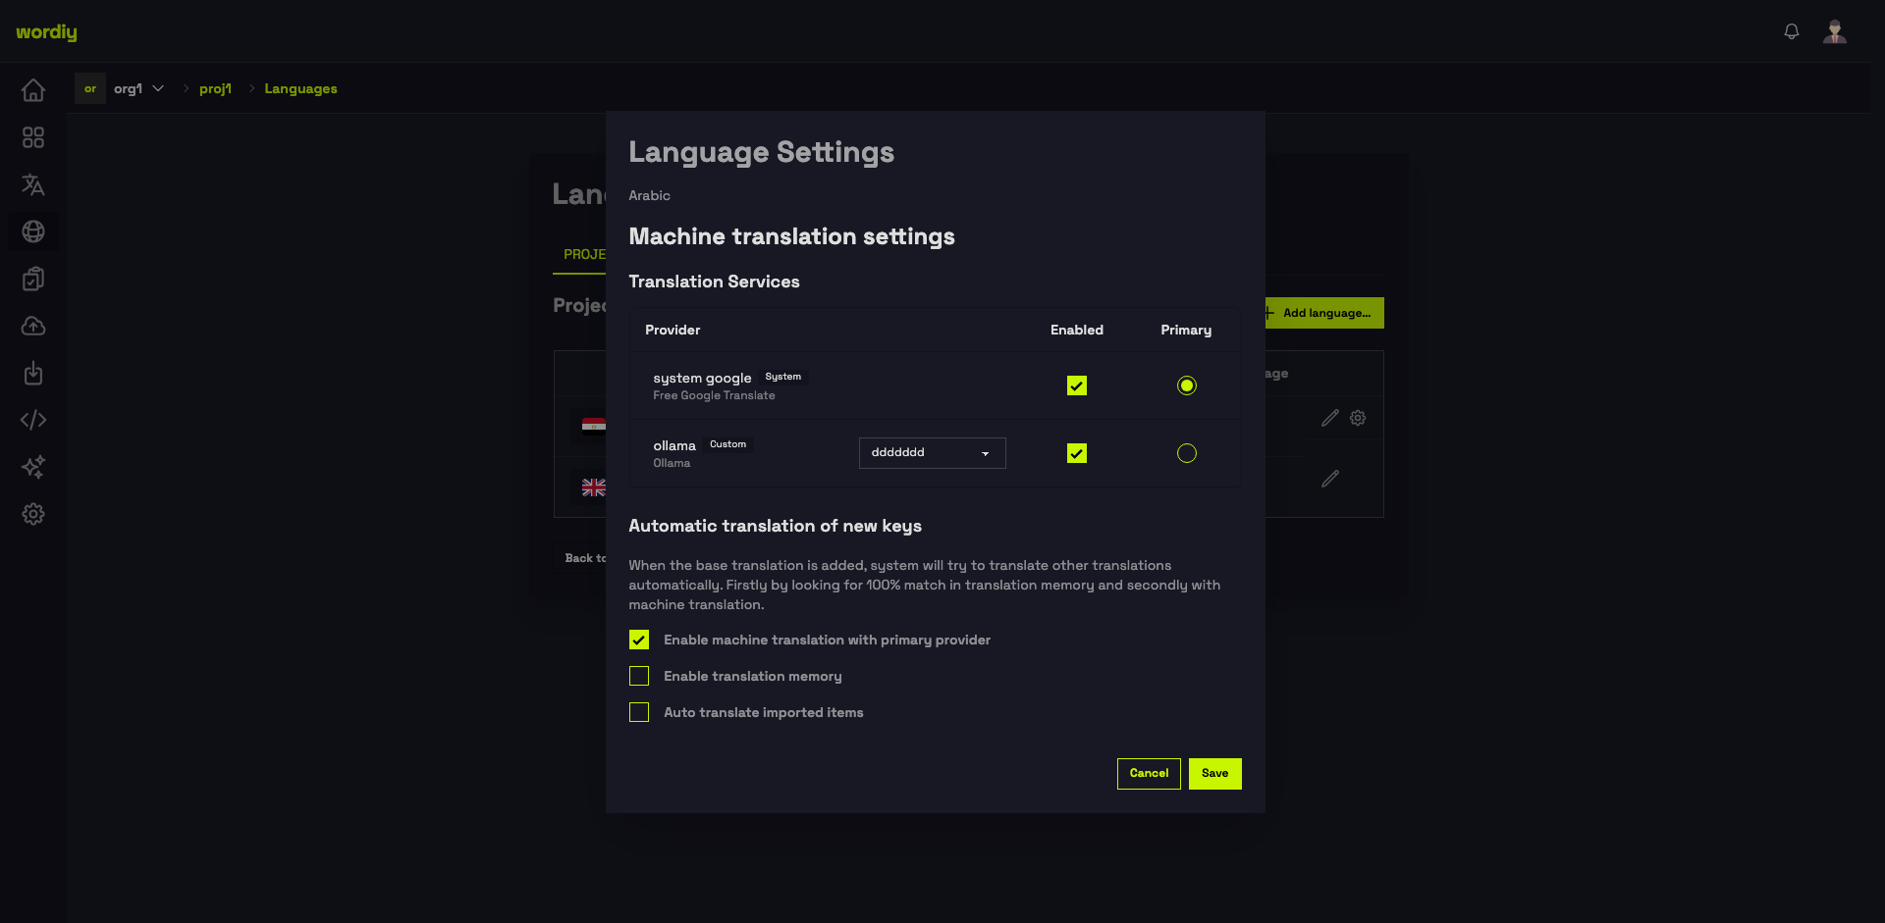Open the export download icon in sidebar
Image resolution: width=1885 pixels, height=923 pixels.
(33, 373)
